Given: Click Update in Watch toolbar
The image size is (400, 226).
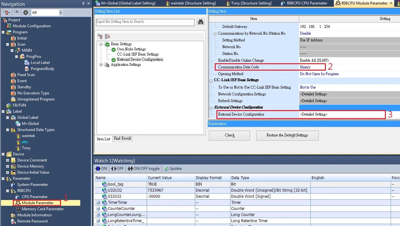Looking at the screenshot, I should coord(173,169).
